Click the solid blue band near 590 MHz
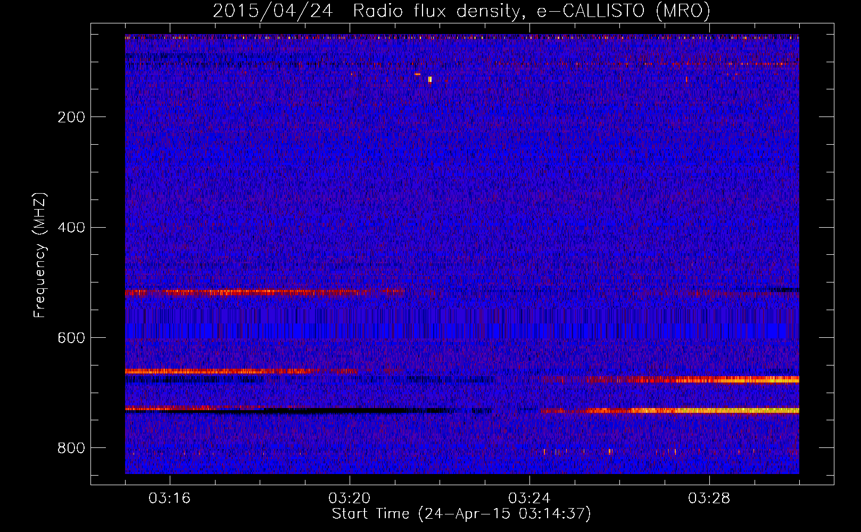 click(461, 331)
